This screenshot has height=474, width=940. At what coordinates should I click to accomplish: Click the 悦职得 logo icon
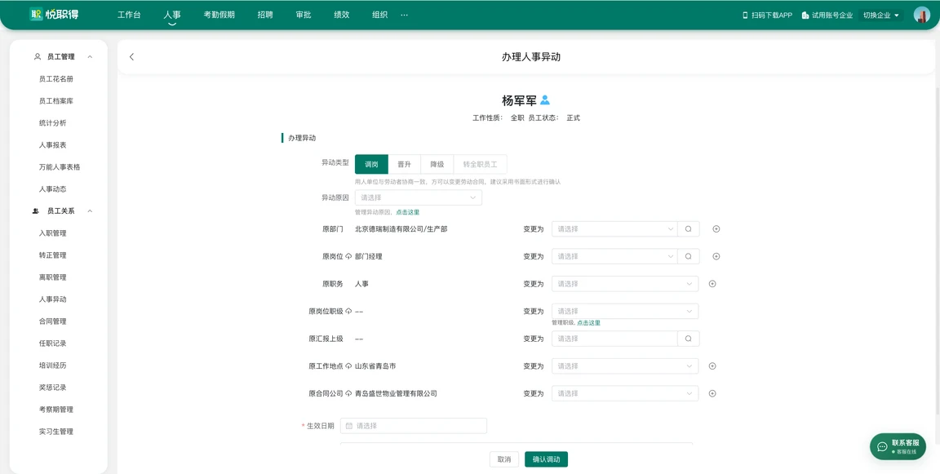pos(35,15)
